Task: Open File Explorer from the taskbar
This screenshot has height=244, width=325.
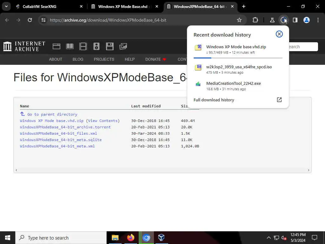Action: pyautogui.click(x=115, y=238)
